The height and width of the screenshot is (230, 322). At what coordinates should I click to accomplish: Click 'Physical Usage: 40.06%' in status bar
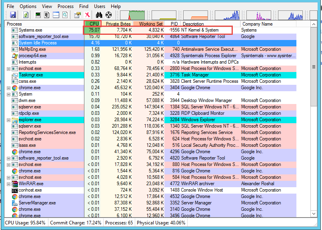[x=161, y=223]
